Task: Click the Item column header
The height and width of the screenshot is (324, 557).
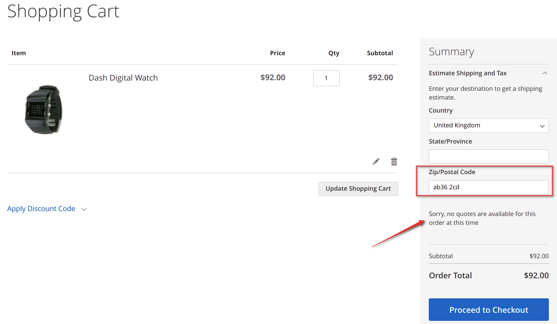Action: pyautogui.click(x=19, y=53)
